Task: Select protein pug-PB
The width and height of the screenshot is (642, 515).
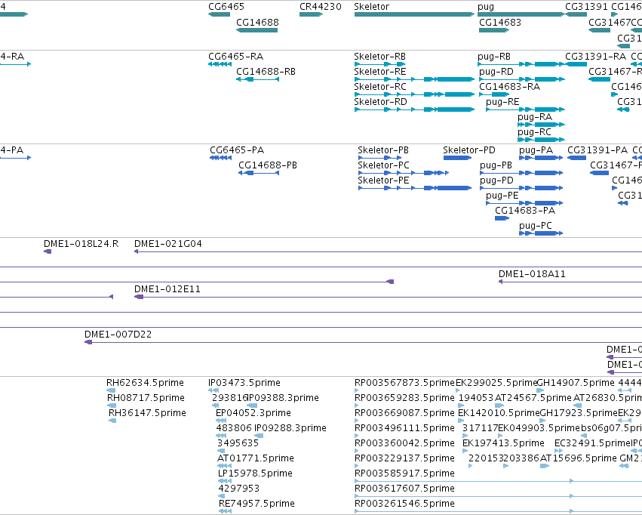Action: (x=521, y=173)
